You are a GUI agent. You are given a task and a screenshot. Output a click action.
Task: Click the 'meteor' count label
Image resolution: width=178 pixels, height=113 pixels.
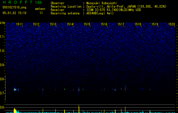[40, 9]
